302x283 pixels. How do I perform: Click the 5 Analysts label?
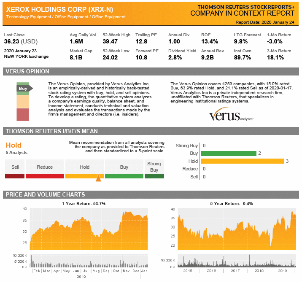coord(16,152)
